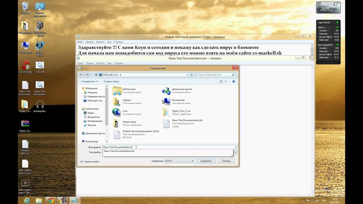Open Google Chrome from the taskbar
This screenshot has height=204, width=363.
tap(51, 201)
